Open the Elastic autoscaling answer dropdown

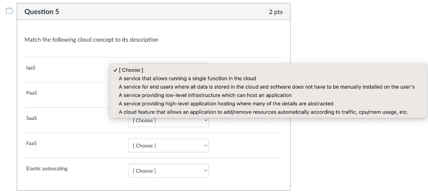pos(168,171)
